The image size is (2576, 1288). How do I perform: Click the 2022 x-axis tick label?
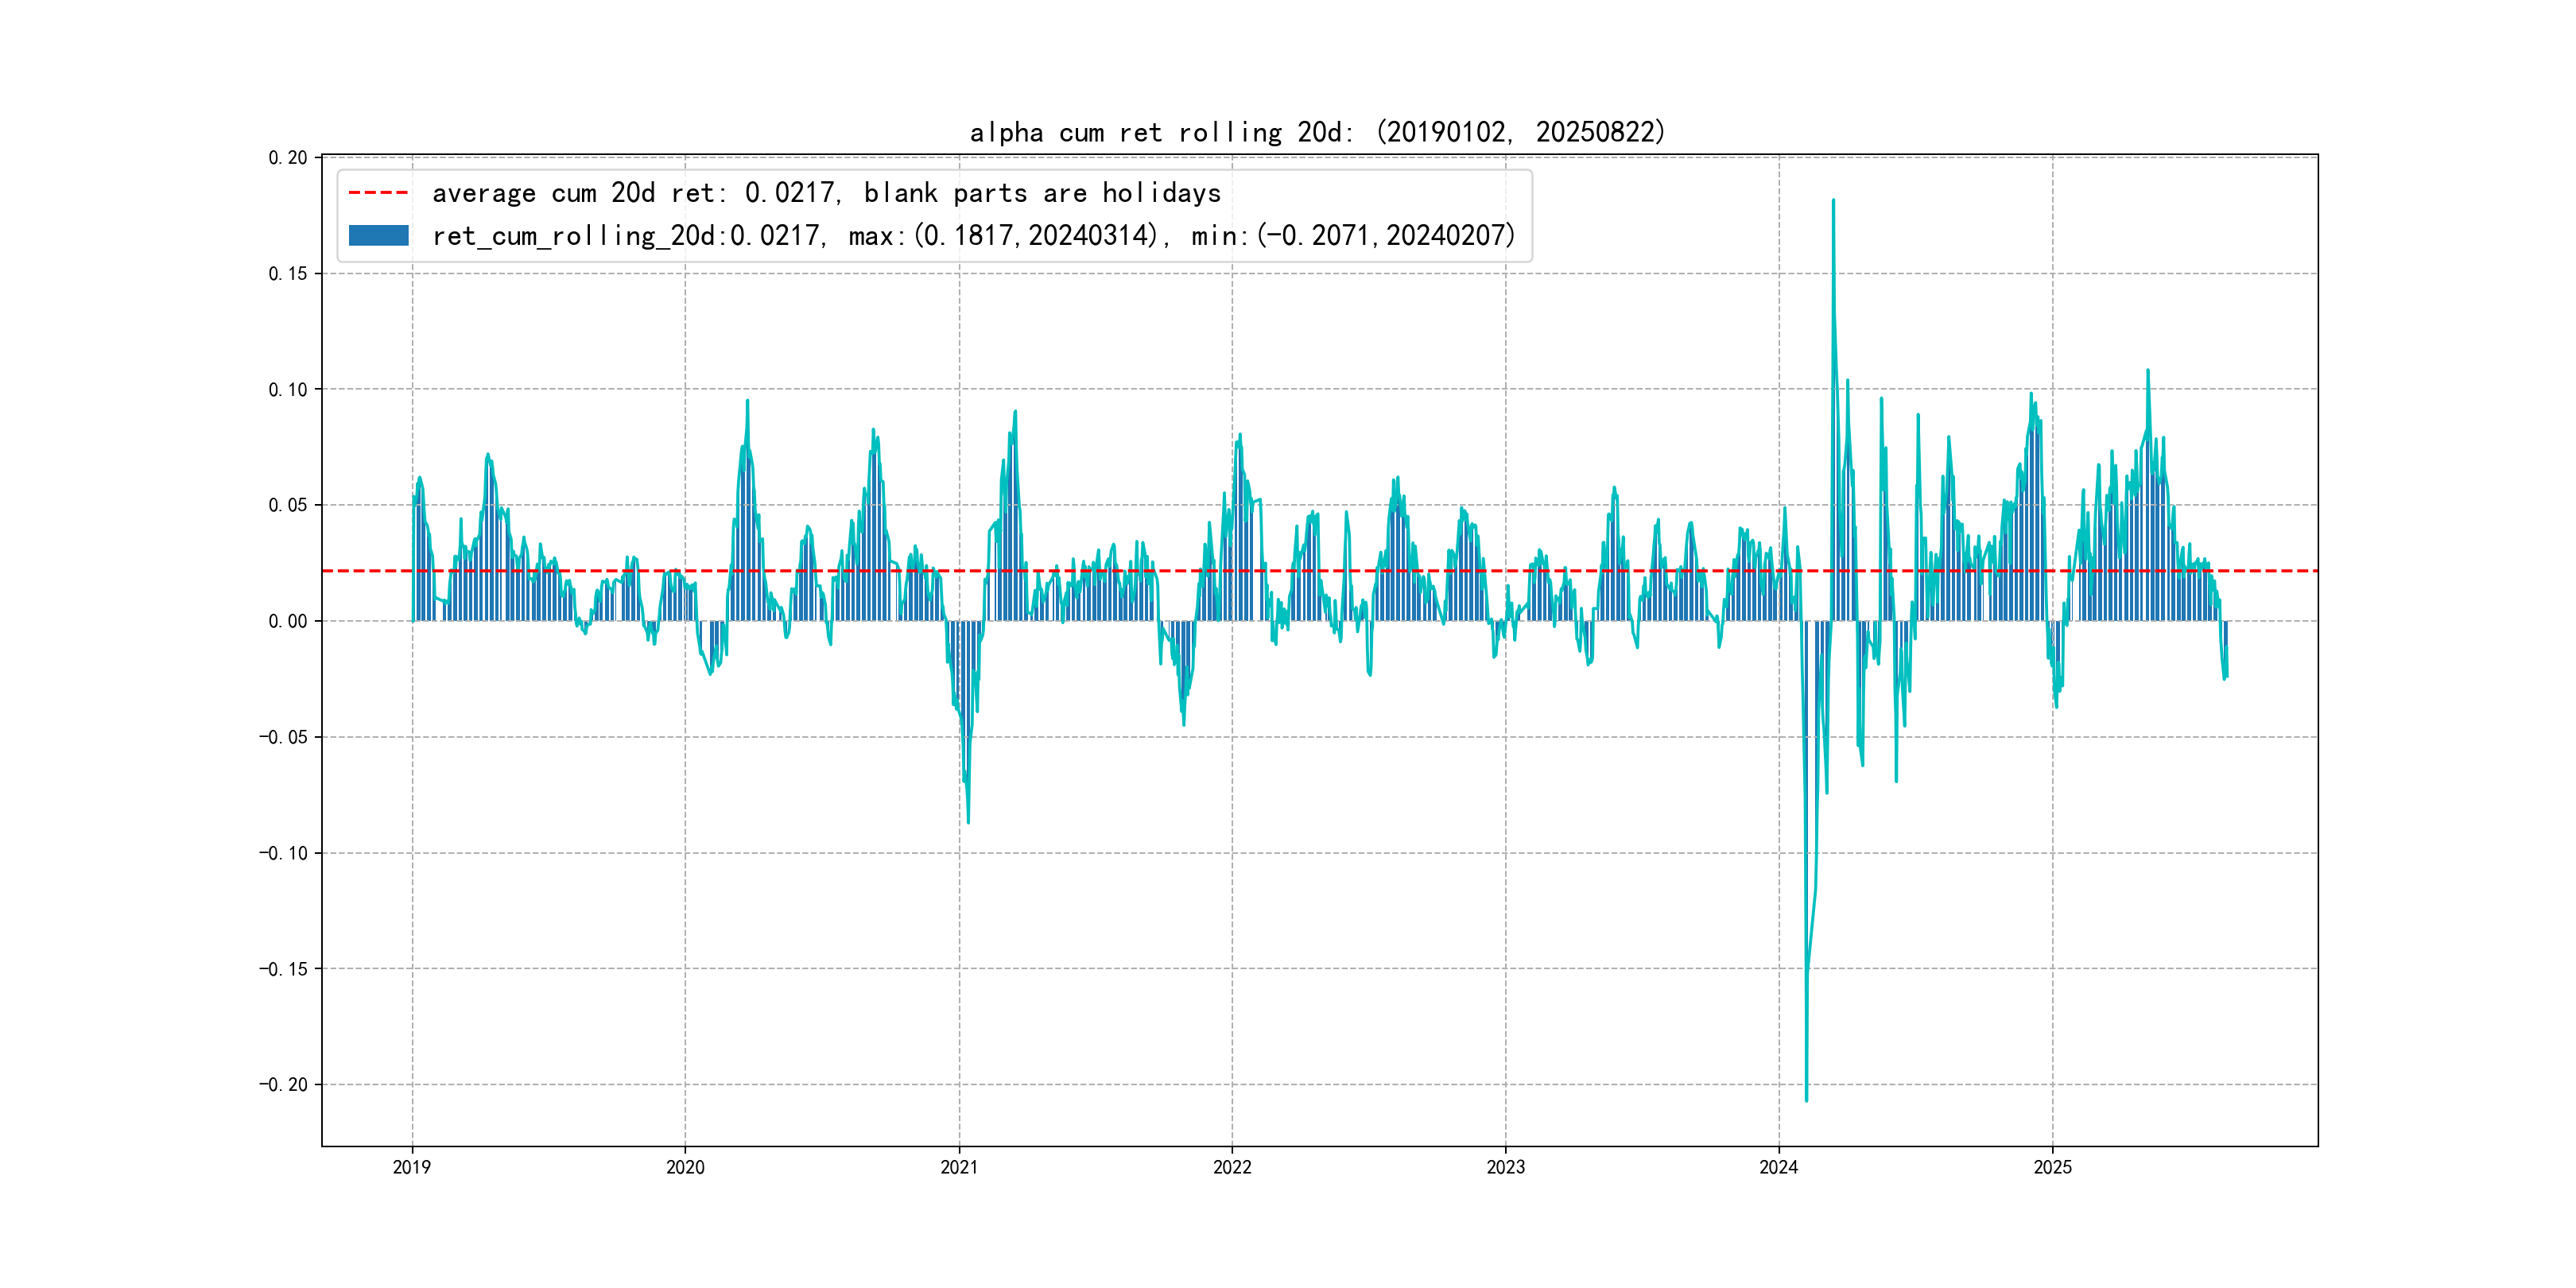click(1232, 1167)
